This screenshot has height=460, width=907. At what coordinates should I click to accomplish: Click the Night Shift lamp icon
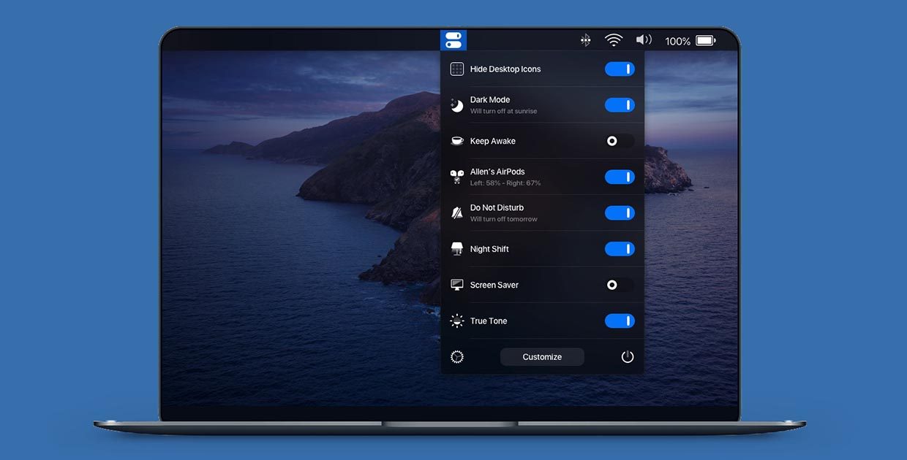(x=457, y=249)
